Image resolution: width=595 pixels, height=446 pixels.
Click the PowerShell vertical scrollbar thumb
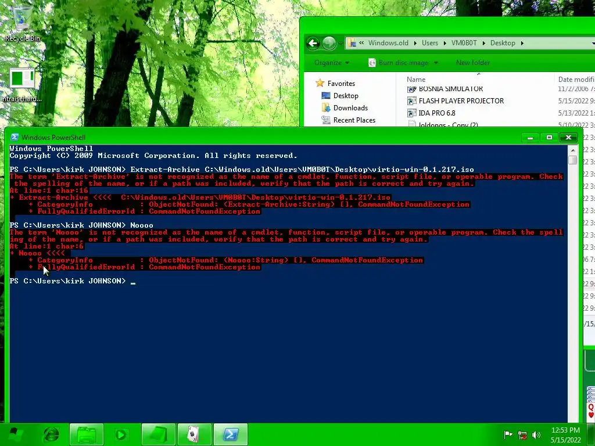573,160
